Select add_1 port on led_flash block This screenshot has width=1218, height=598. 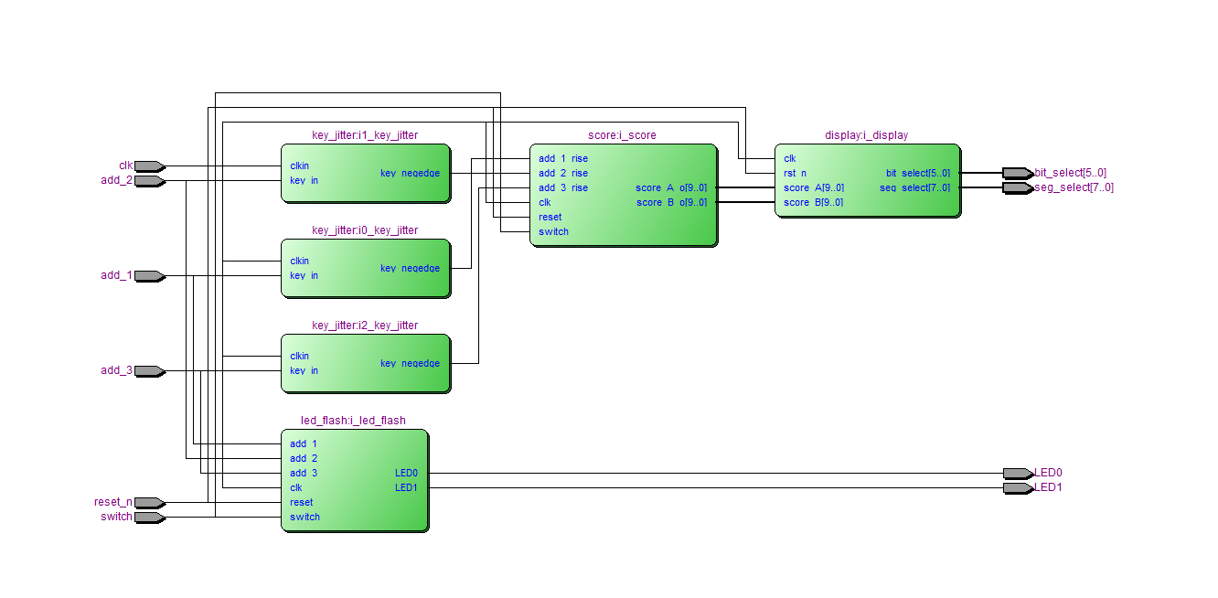tap(304, 444)
